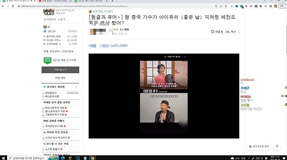The image size is (287, 160).
Task: Go back to the previous browser page
Action: pos(3,6)
